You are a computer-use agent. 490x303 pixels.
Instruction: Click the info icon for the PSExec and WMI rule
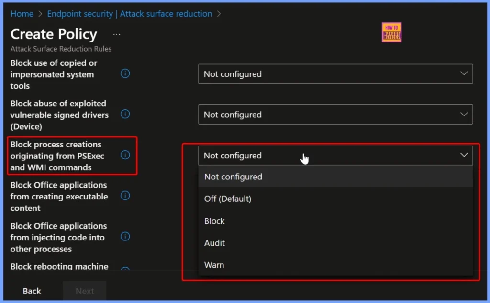pyautogui.click(x=125, y=155)
